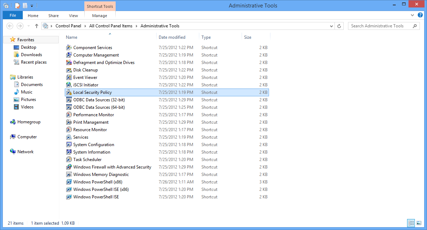Open Libraries in the navigation pane
427x230 pixels.
(x=25, y=77)
